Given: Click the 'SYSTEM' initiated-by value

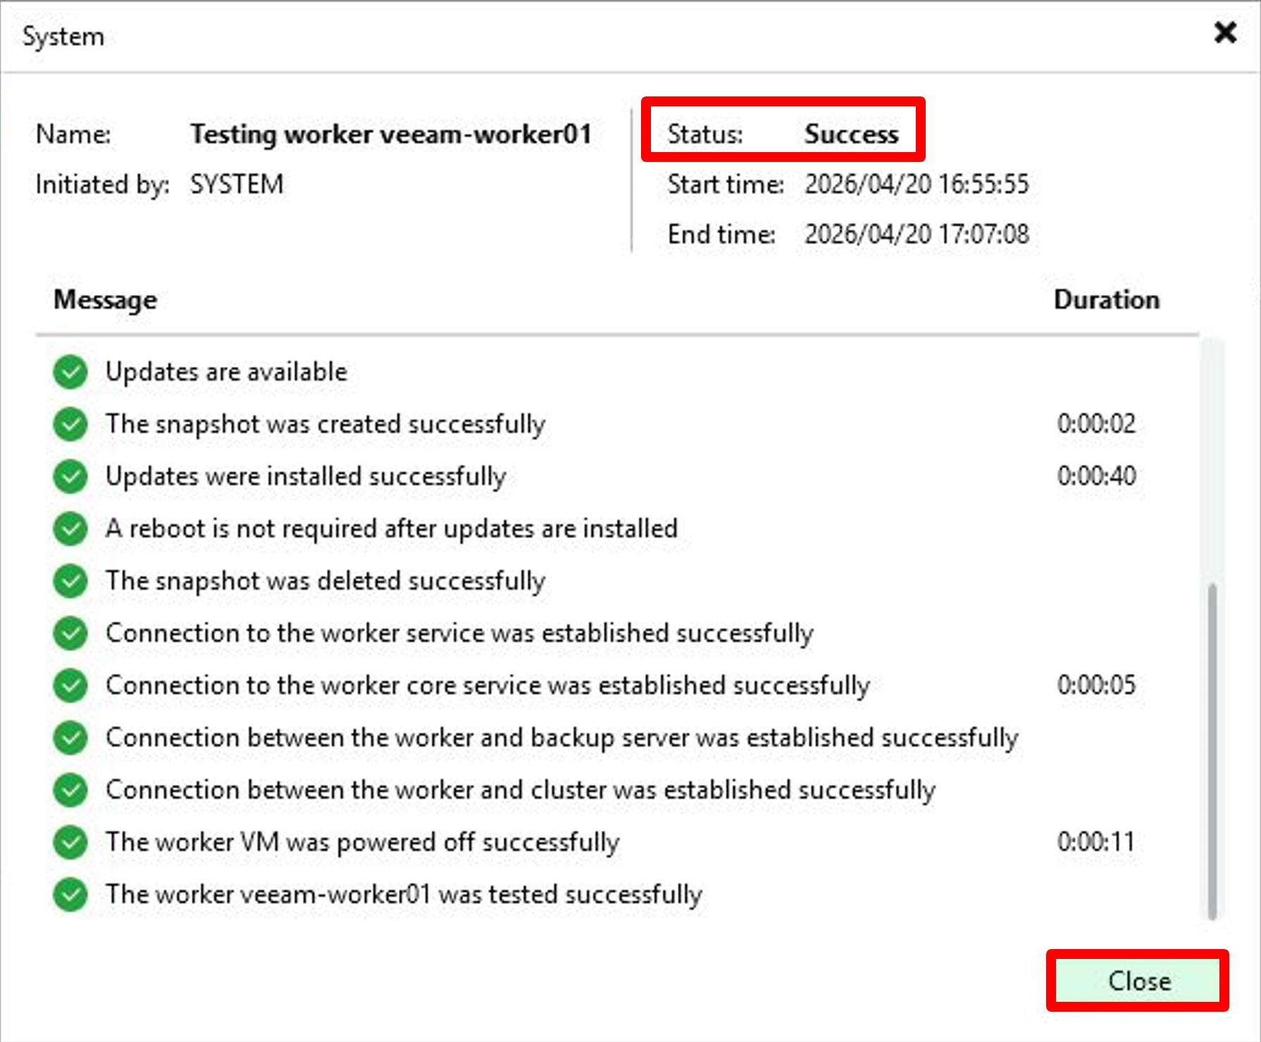Looking at the screenshot, I should click(237, 184).
